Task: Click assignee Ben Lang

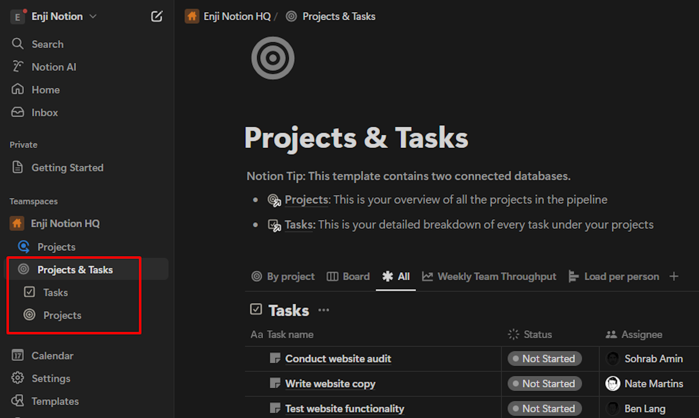Action: point(636,409)
